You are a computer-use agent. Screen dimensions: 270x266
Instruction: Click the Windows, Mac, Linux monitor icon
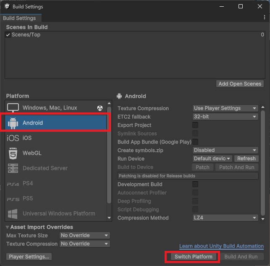point(13,108)
